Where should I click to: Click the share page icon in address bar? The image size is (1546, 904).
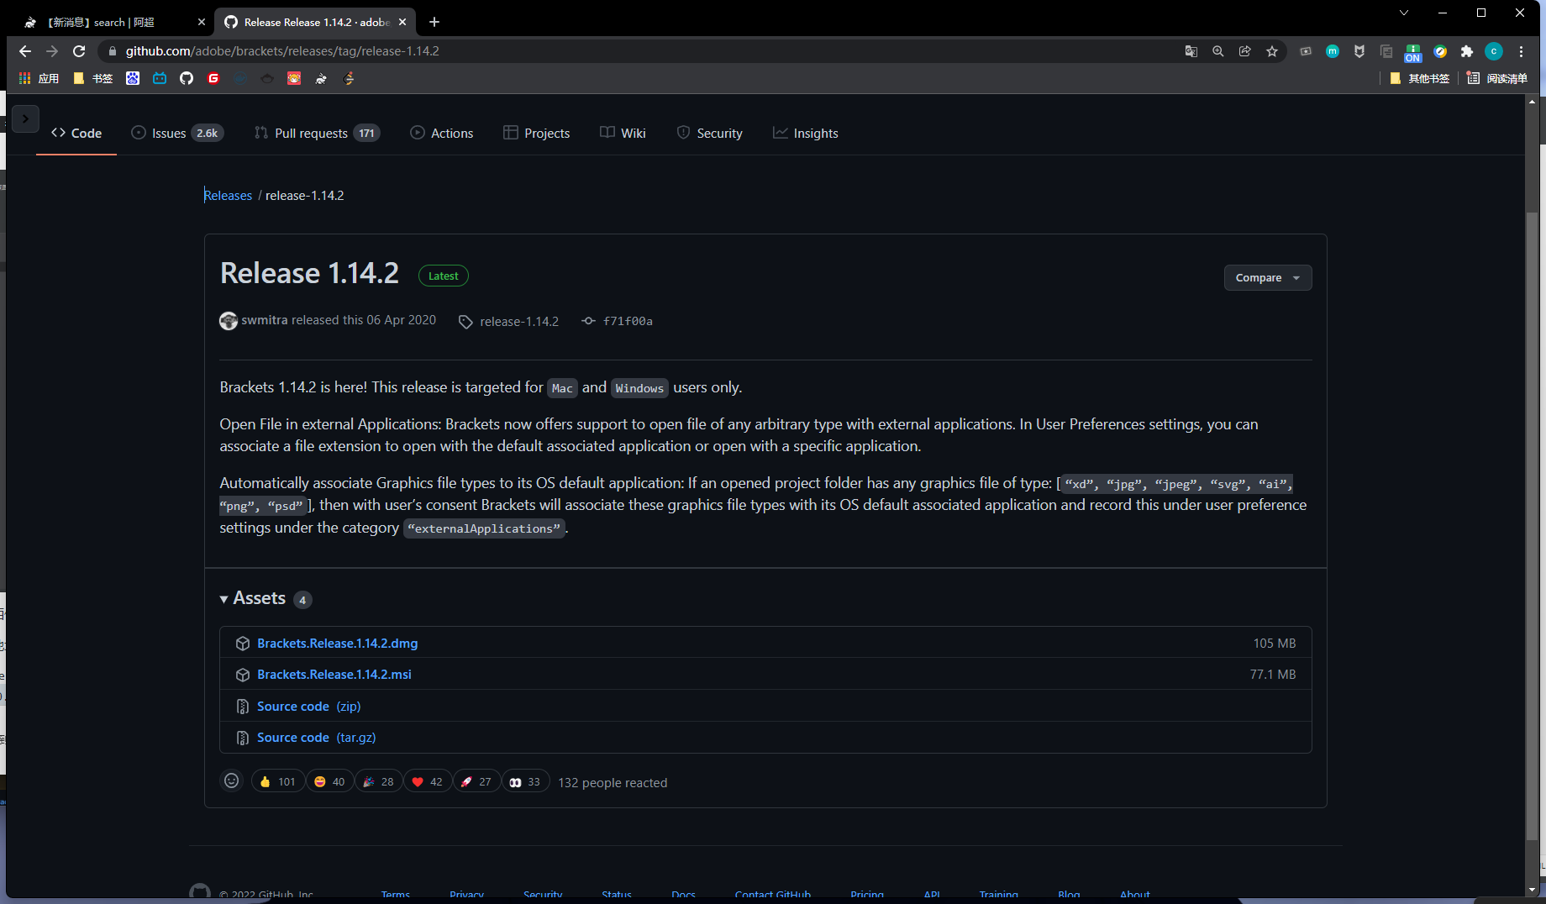[x=1245, y=51]
